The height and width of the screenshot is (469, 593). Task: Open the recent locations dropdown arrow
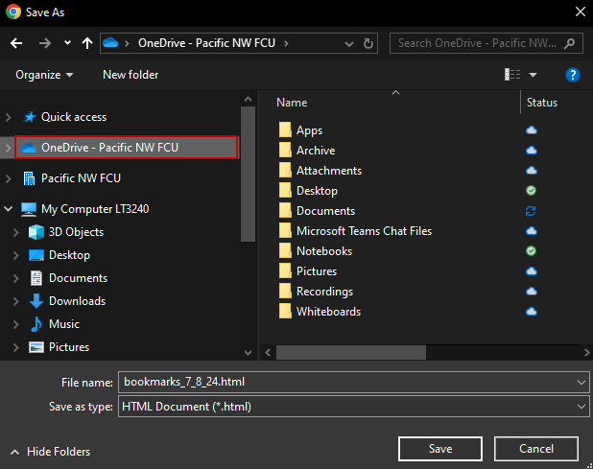67,43
